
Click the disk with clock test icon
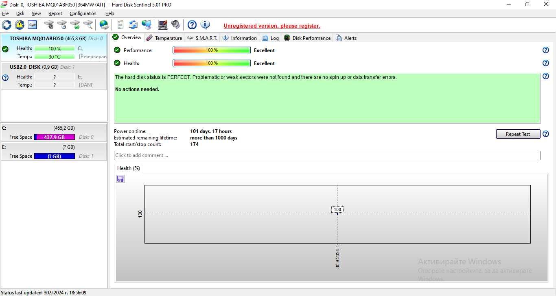tap(62, 25)
